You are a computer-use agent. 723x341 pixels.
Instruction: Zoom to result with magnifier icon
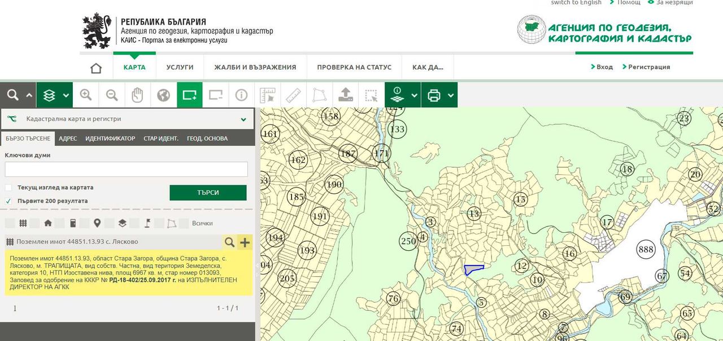click(229, 242)
